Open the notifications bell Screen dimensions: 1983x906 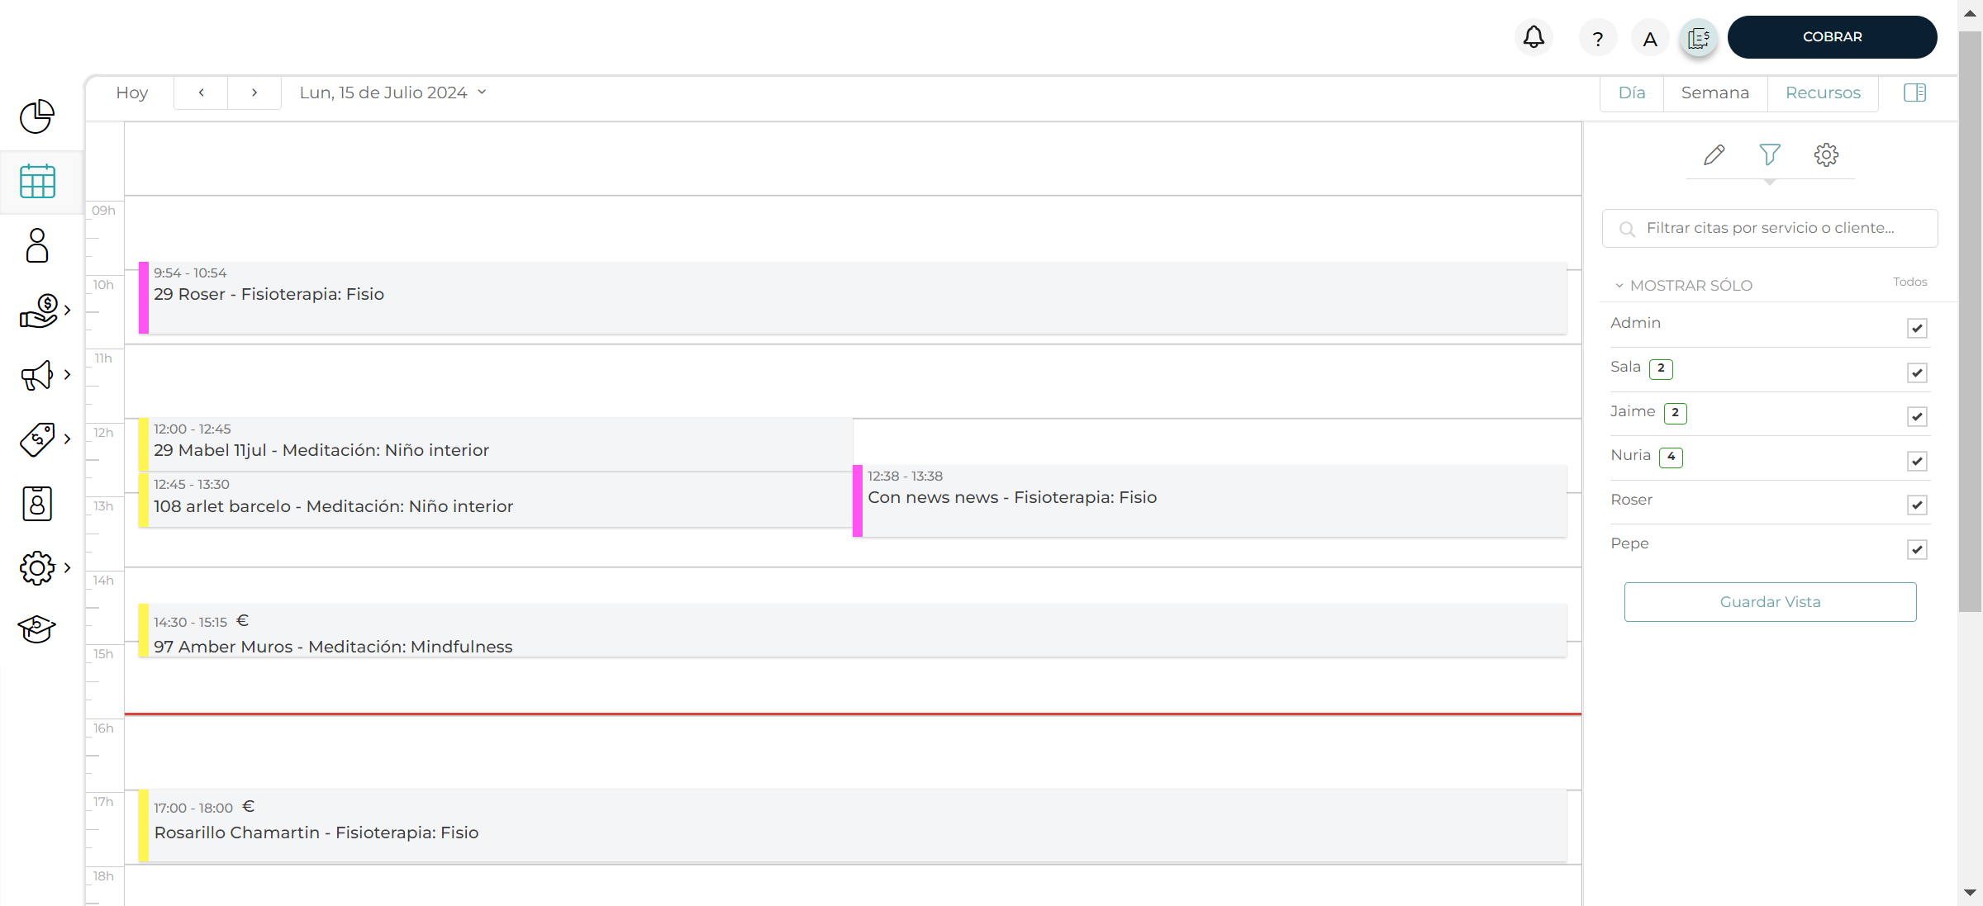tap(1534, 37)
